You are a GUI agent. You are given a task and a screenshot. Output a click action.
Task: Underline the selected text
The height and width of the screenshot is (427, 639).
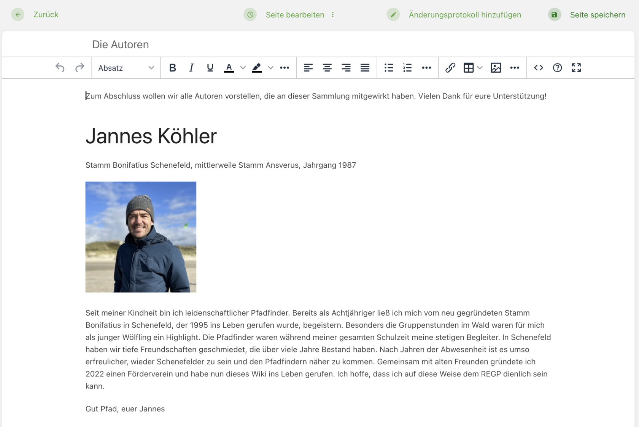(x=210, y=68)
